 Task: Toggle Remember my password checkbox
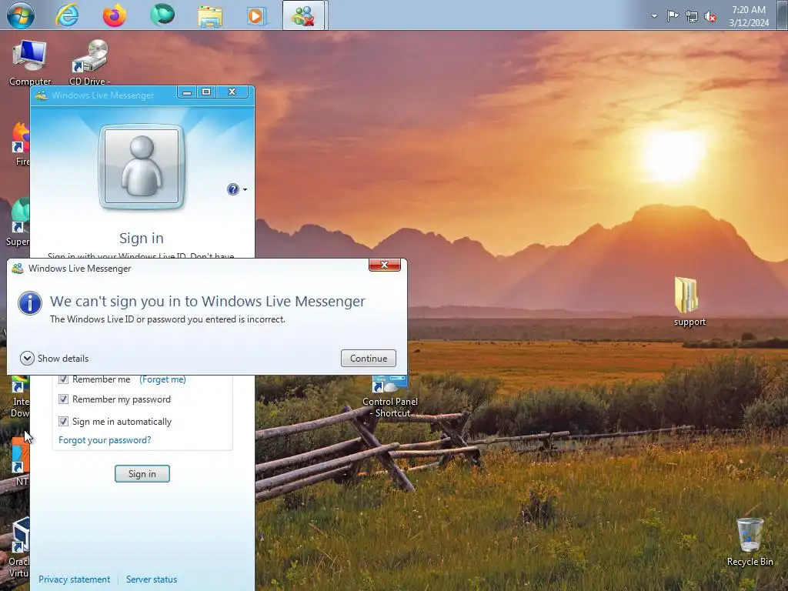(63, 399)
